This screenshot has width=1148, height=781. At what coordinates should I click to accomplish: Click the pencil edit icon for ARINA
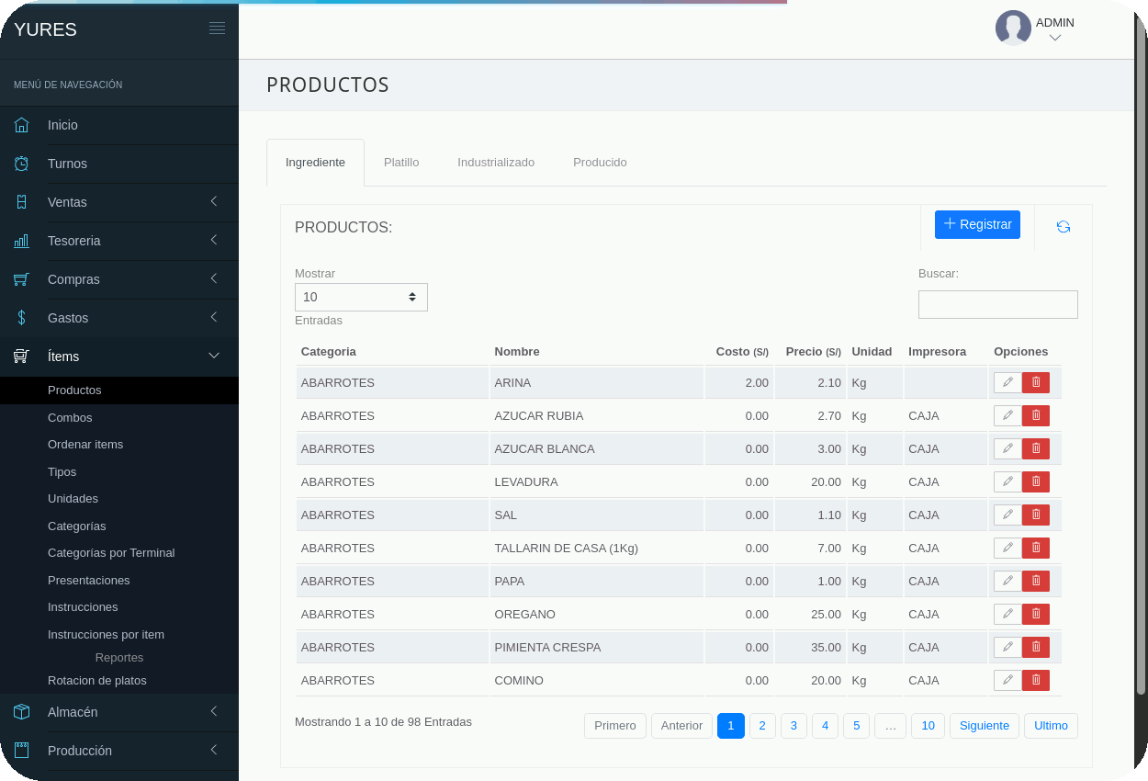(x=1007, y=382)
